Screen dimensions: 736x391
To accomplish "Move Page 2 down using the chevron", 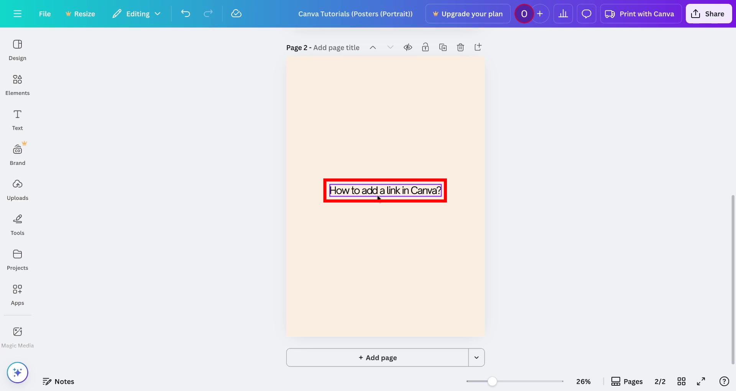I will (x=390, y=47).
